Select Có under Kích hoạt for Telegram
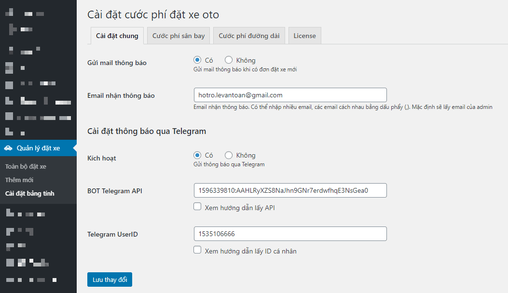 tap(198, 155)
